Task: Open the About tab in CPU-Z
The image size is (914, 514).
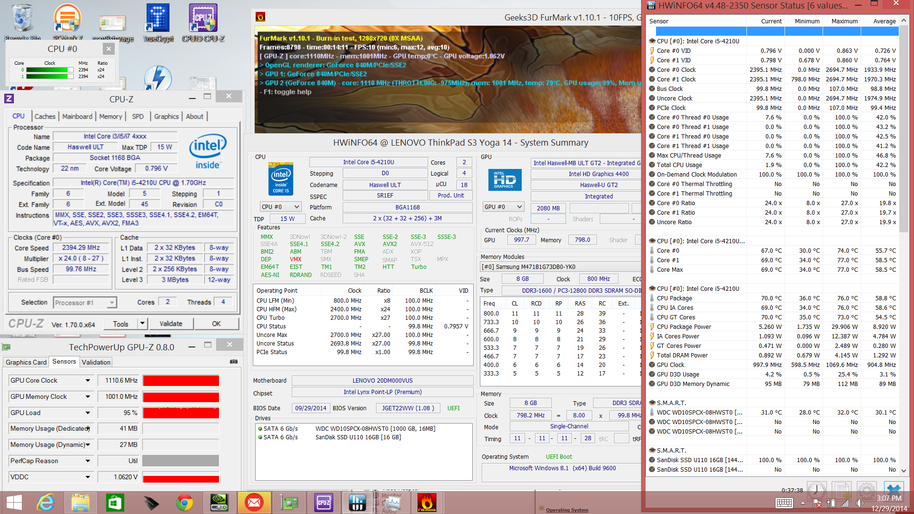Action: [194, 117]
